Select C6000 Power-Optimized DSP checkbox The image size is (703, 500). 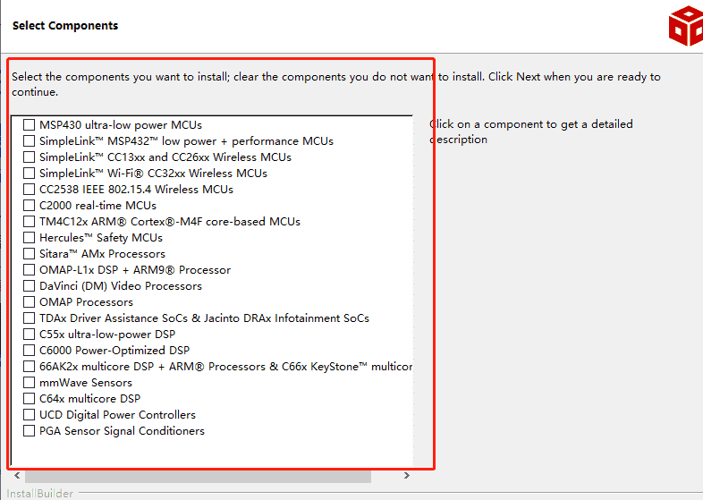click(30, 351)
